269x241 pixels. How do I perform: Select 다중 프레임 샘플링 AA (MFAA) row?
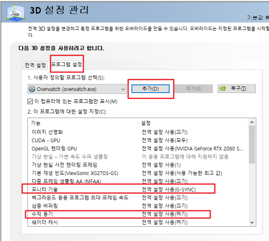pyautogui.click(x=138, y=181)
